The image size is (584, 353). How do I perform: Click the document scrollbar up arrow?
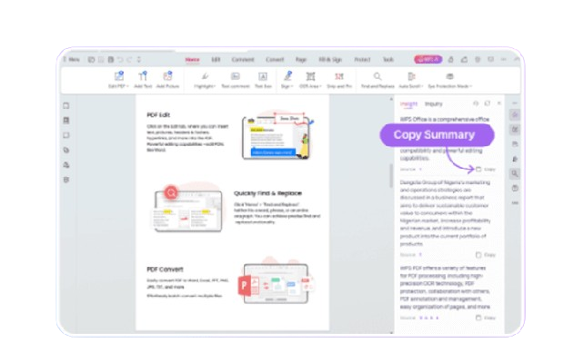pyautogui.click(x=391, y=99)
